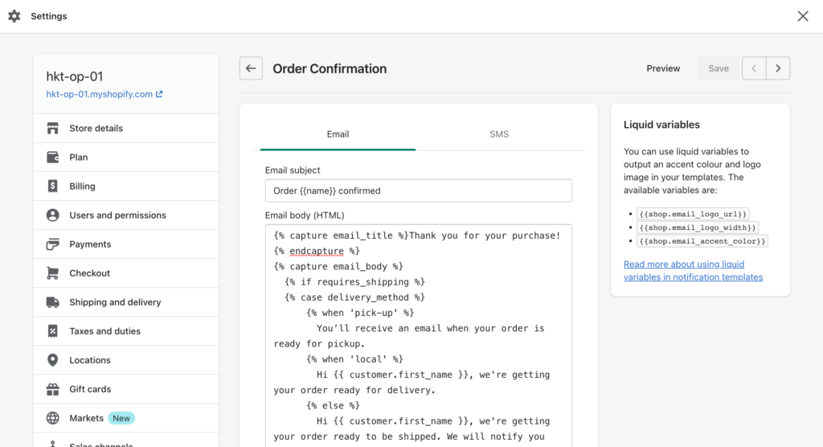
Task: Go to next notification template arrow
Action: (x=778, y=68)
